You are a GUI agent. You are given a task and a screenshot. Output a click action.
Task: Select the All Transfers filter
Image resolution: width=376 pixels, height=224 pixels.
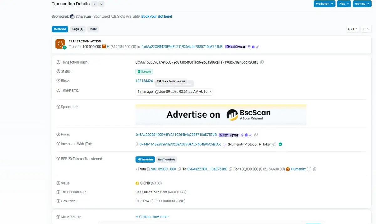point(145,160)
